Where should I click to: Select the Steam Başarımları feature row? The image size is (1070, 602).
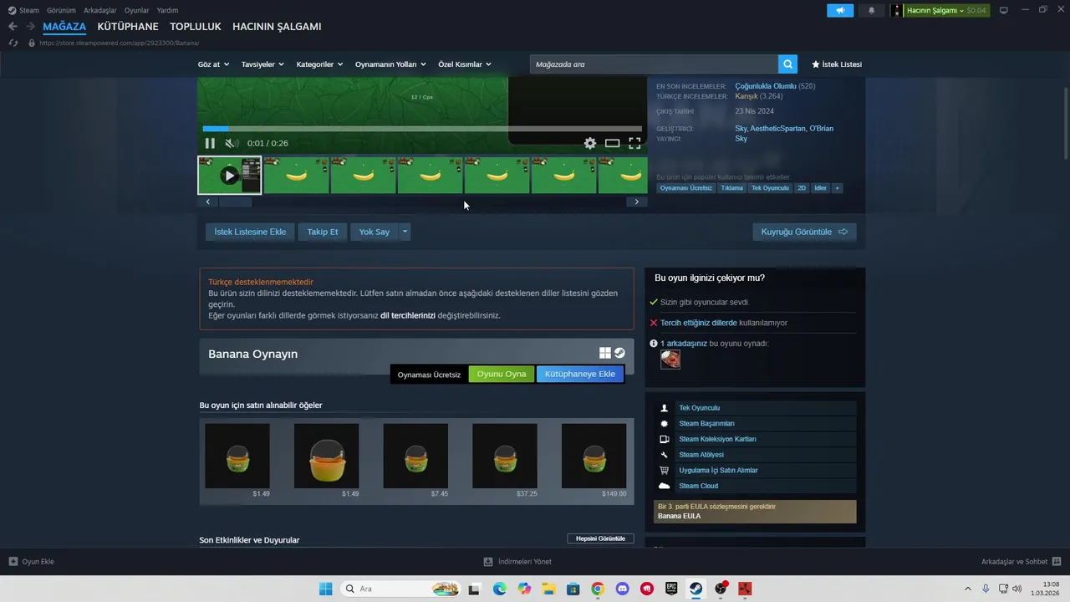click(x=755, y=423)
